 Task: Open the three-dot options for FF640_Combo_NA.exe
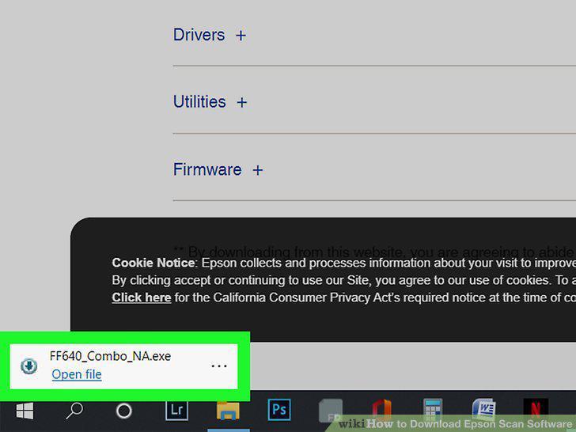(219, 366)
